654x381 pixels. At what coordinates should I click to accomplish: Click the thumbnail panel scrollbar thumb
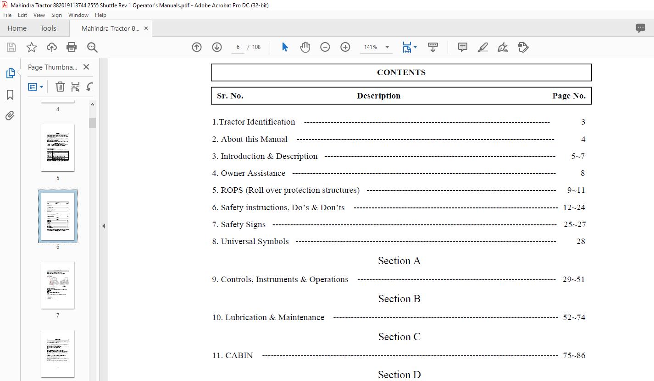pyautogui.click(x=92, y=123)
